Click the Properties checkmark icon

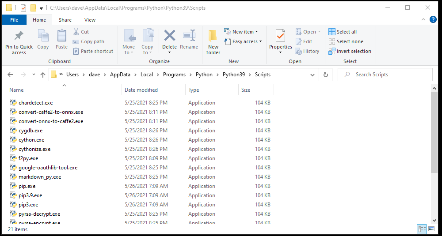280,36
